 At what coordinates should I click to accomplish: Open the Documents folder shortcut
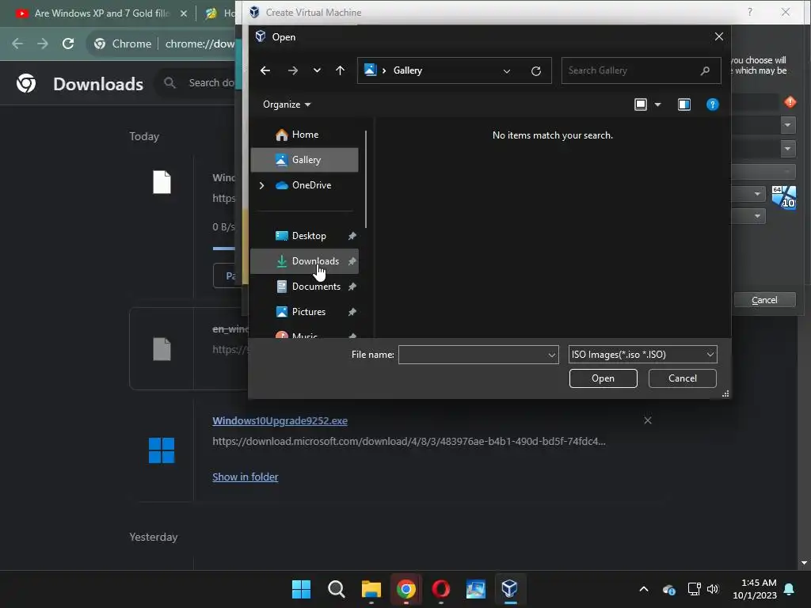coord(305,287)
